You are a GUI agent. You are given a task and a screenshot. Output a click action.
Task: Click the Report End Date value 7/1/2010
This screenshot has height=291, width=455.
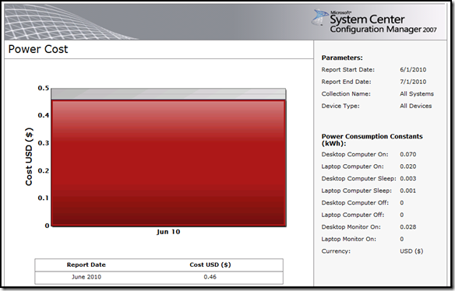click(413, 82)
